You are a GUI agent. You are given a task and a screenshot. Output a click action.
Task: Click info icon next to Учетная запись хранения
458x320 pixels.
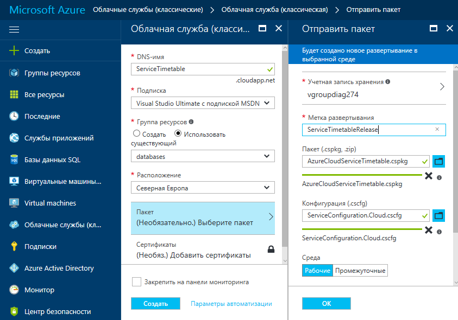pos(387,82)
